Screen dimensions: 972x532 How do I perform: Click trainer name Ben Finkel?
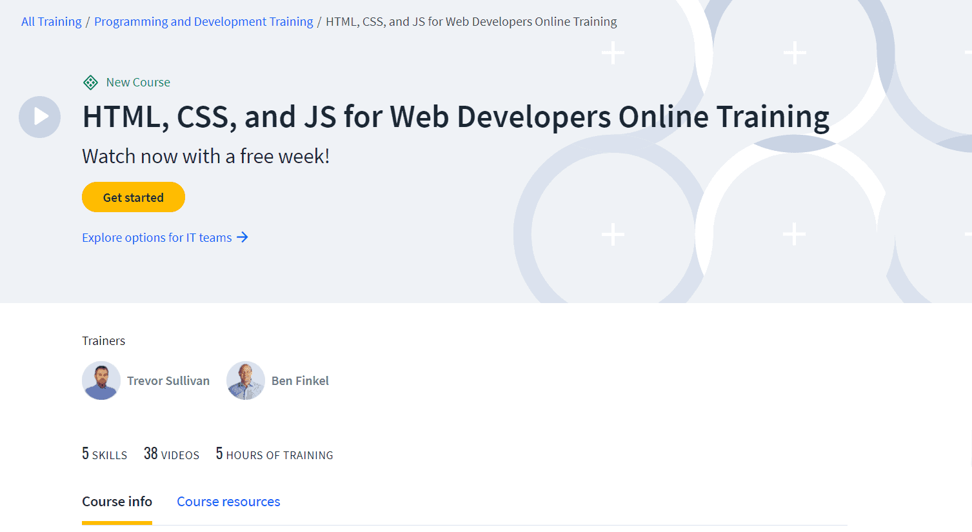[300, 380]
